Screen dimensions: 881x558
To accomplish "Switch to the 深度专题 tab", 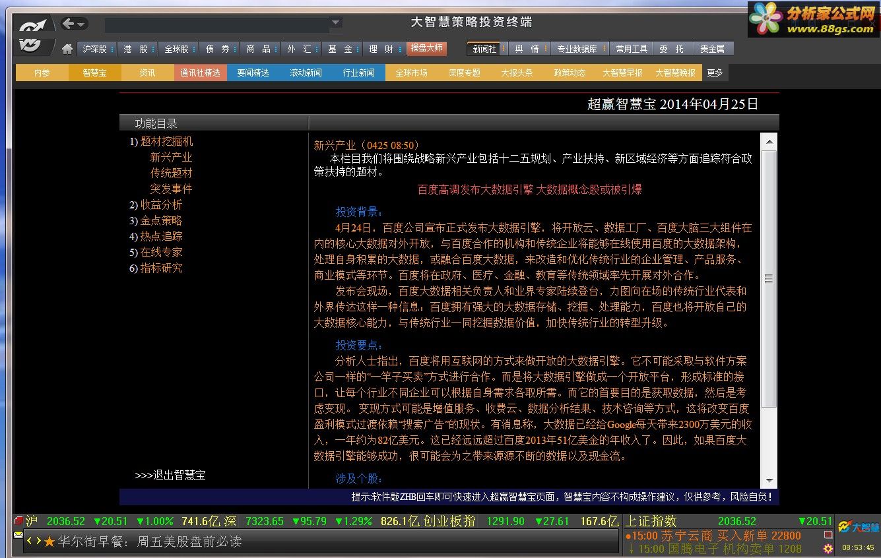I will pyautogui.click(x=465, y=73).
